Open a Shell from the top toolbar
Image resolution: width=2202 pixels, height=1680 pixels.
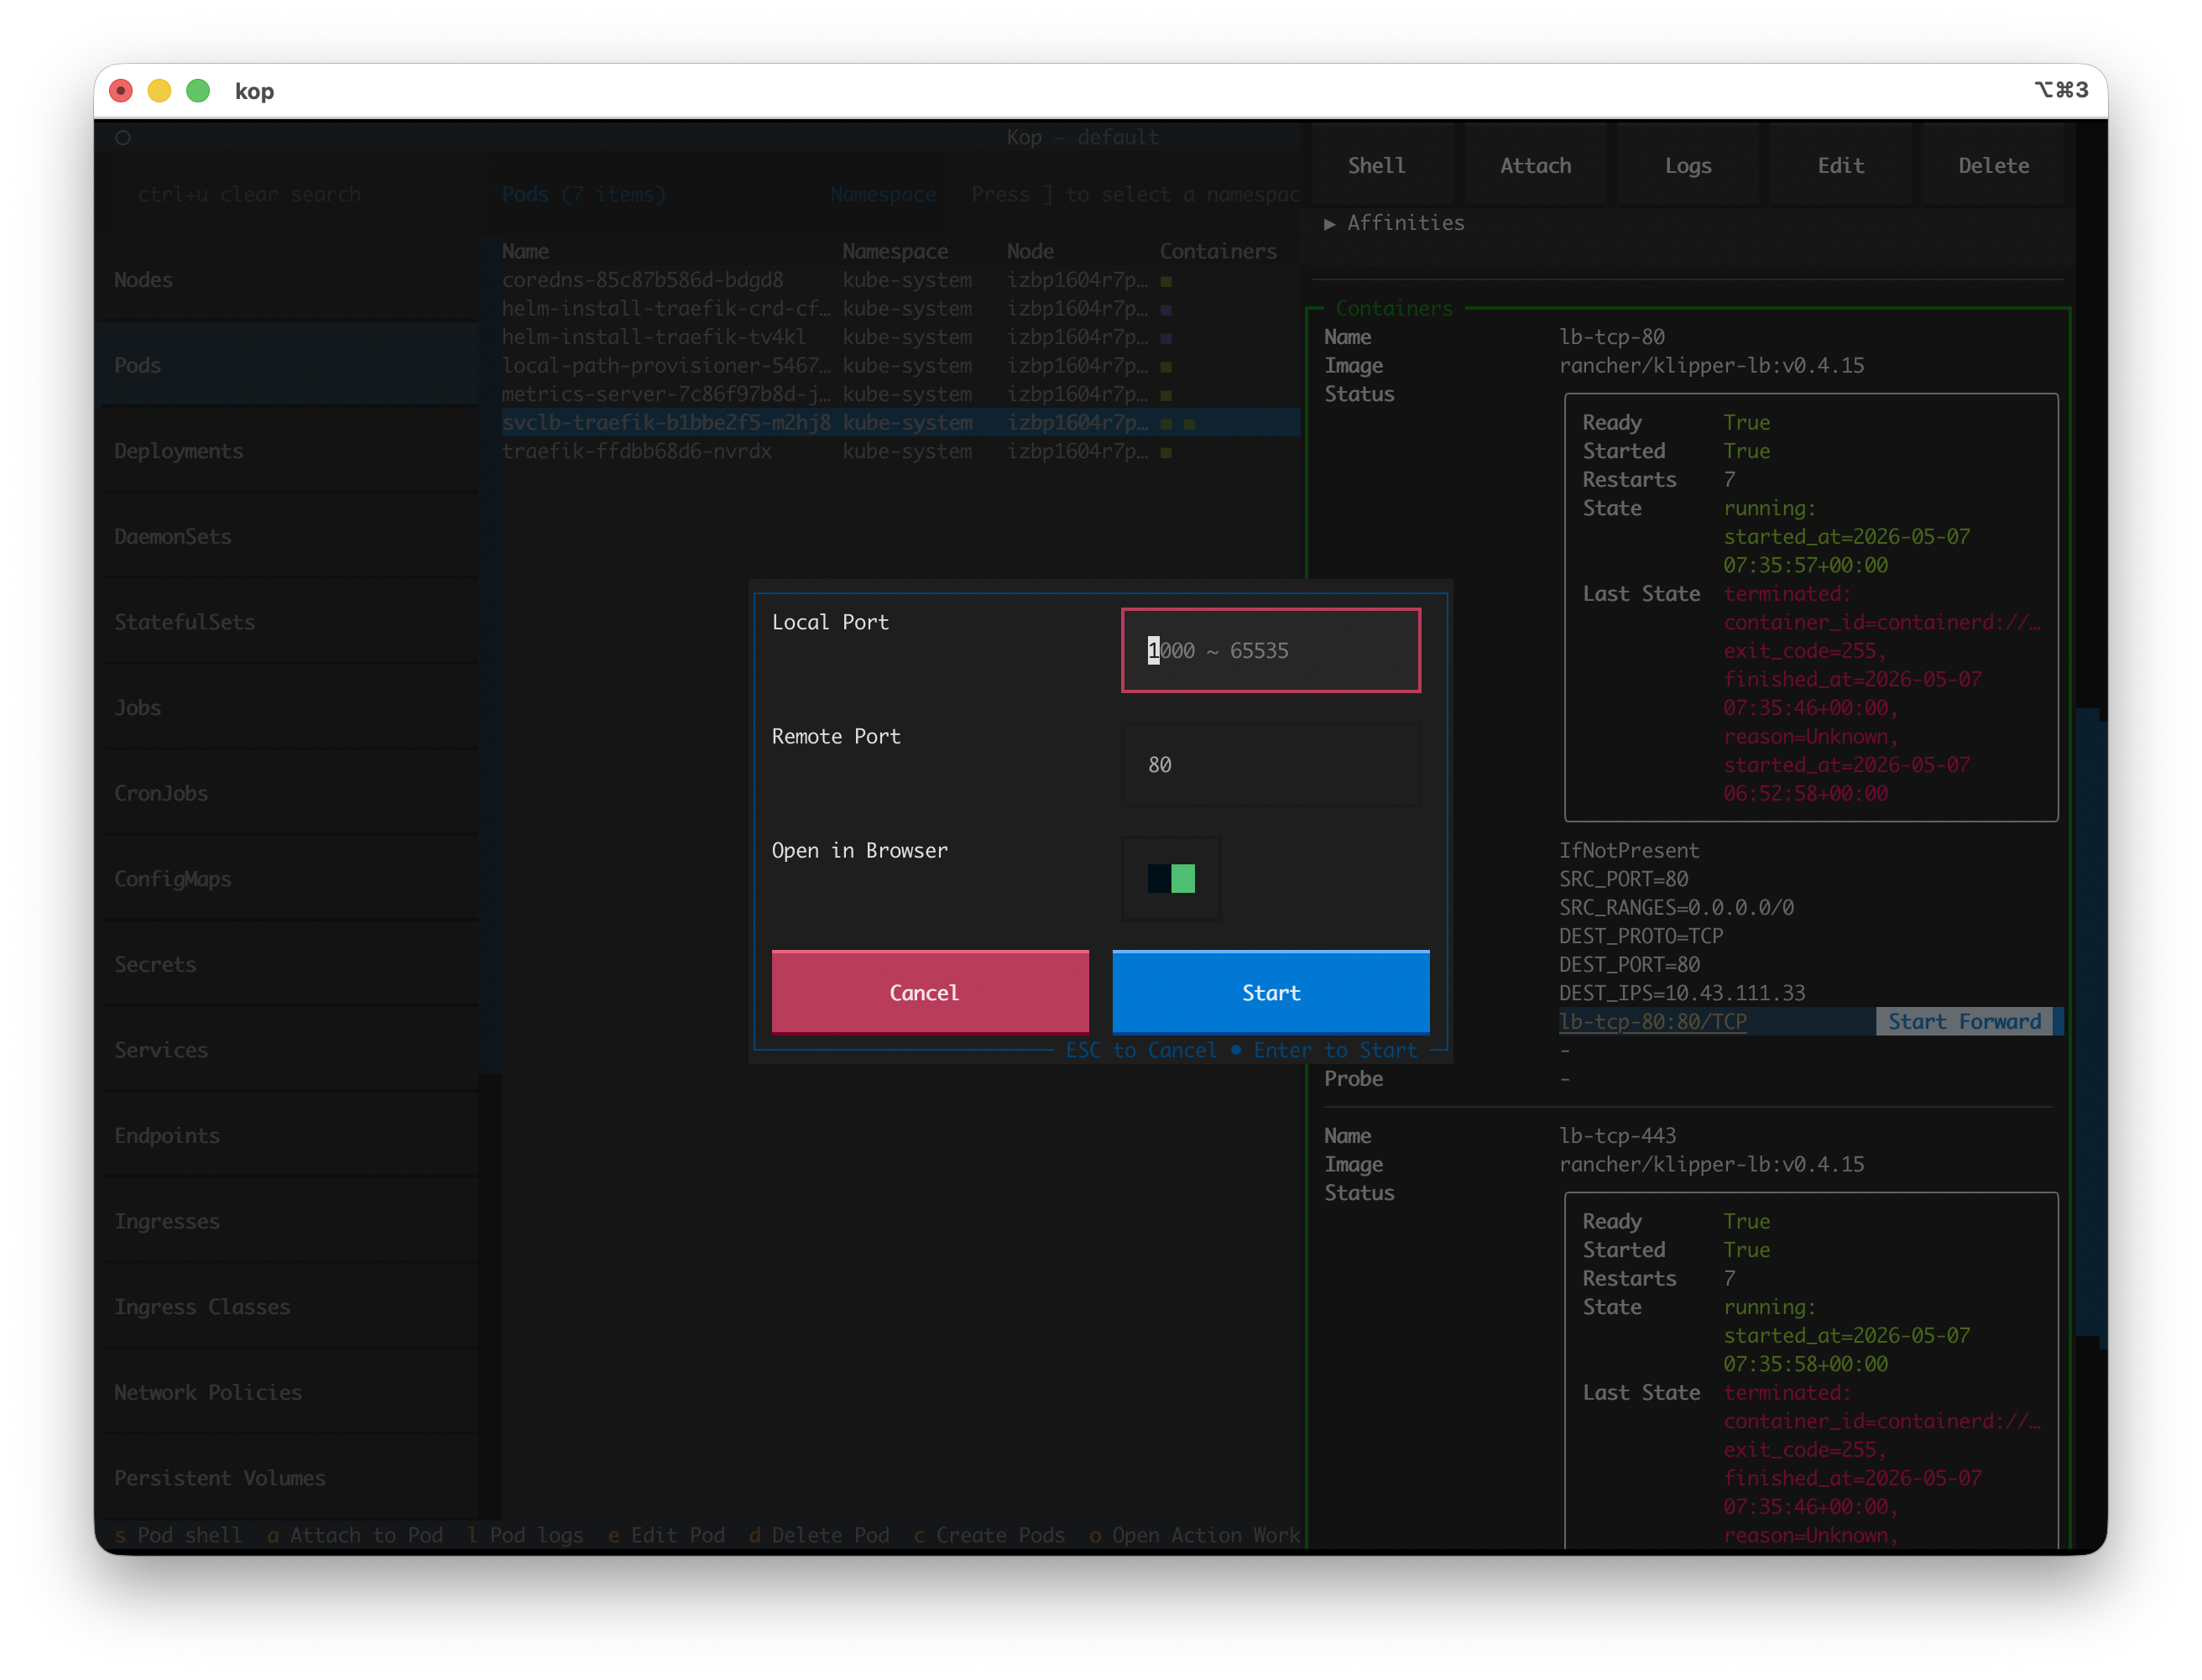point(1376,165)
